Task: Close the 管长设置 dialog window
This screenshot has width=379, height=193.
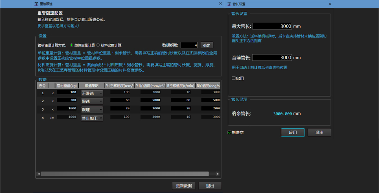Action: coord(330,4)
